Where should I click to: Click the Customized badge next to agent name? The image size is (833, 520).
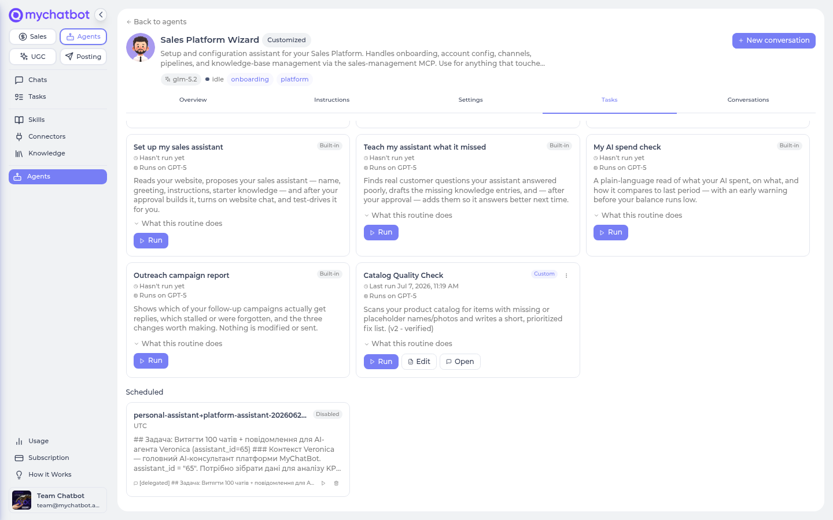(286, 40)
